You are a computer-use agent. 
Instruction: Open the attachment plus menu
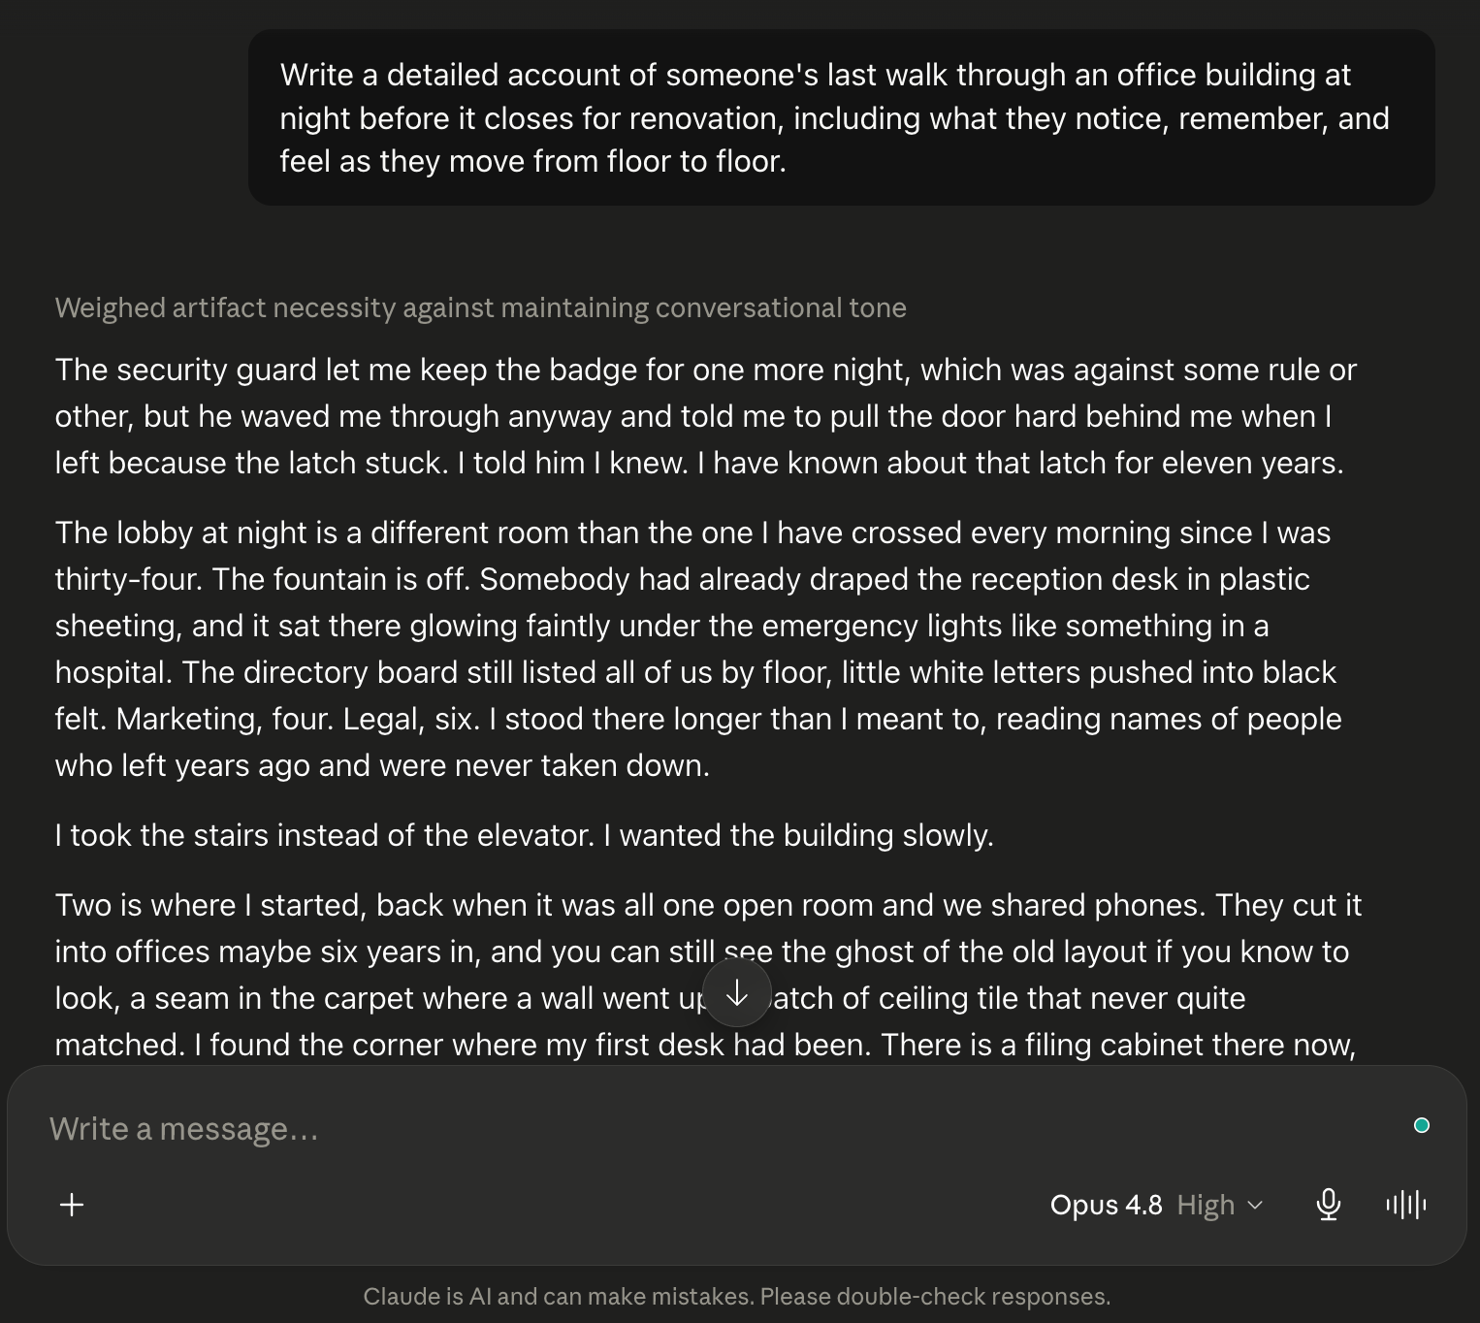[72, 1205]
